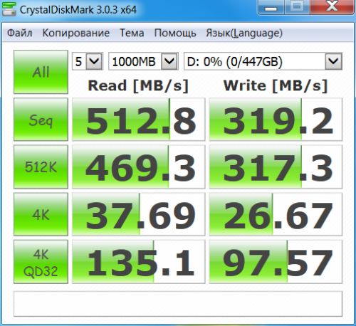The width and height of the screenshot is (356, 326).
Task: Start the Seq sequential test
Action: pos(41,120)
